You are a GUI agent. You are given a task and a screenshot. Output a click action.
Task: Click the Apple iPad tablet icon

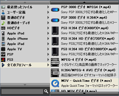3,44
